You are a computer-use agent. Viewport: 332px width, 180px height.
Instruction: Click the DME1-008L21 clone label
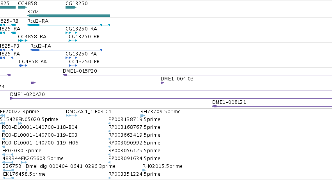[x=229, y=102]
